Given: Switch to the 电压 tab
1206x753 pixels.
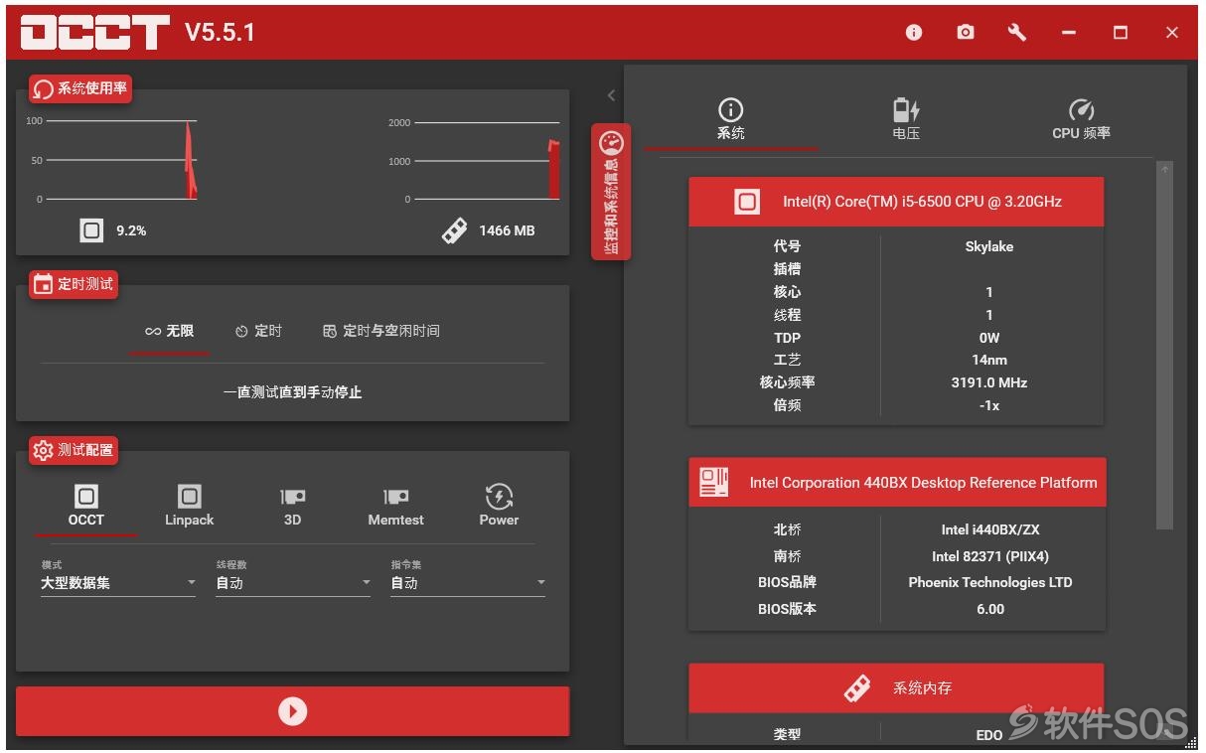Looking at the screenshot, I should pos(906,120).
